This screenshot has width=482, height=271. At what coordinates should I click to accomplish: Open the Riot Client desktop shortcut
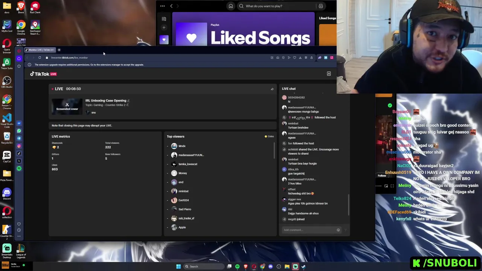(x=35, y=7)
